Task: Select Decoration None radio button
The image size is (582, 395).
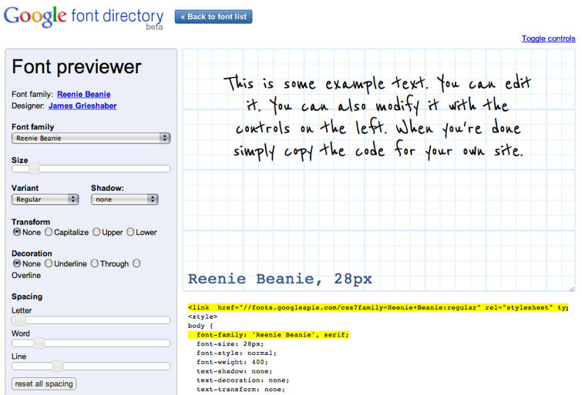Action: [17, 263]
